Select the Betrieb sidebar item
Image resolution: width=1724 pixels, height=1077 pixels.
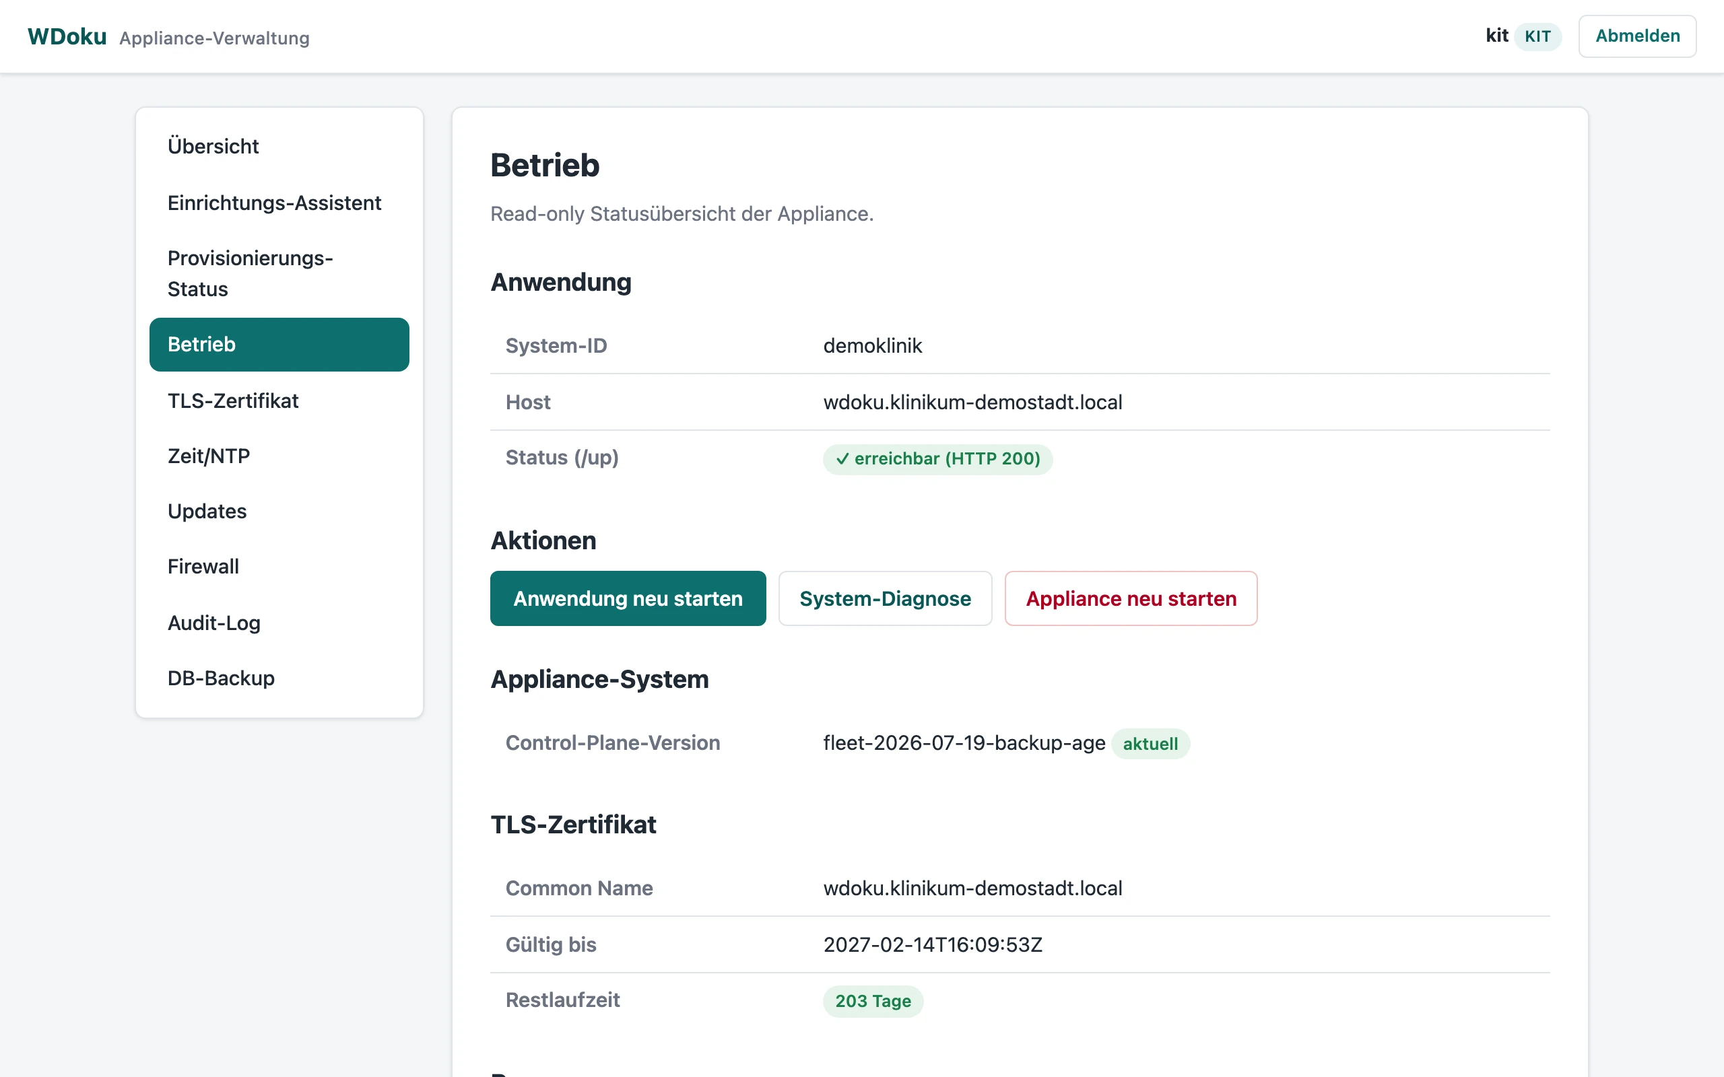[x=279, y=345]
